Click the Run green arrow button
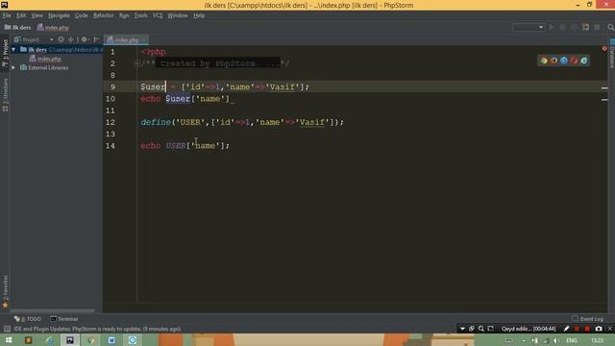This screenshot has width=615, height=346. coord(552,27)
